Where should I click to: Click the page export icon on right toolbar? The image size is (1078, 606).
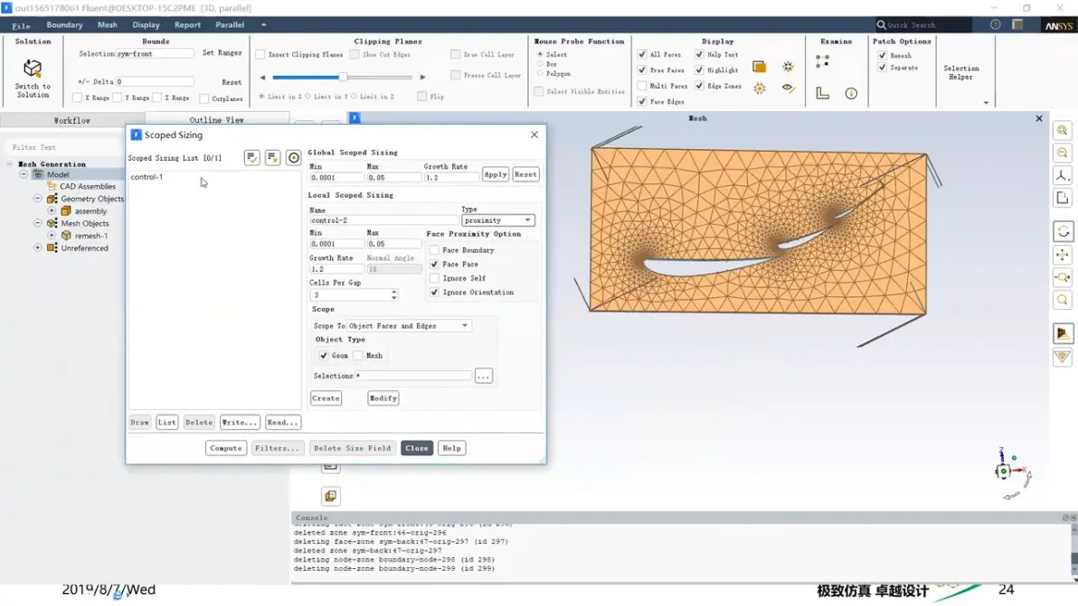(x=1063, y=199)
